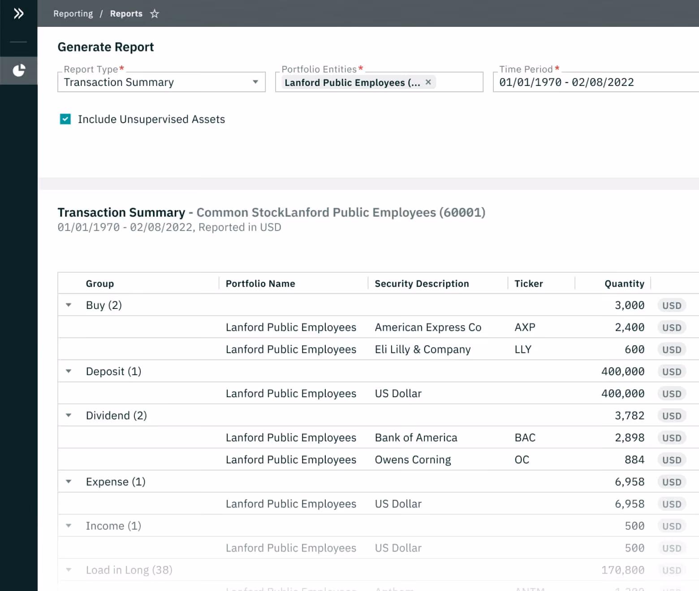The height and width of the screenshot is (591, 699).
Task: Click the 170,800 quantity value
Action: (x=623, y=570)
